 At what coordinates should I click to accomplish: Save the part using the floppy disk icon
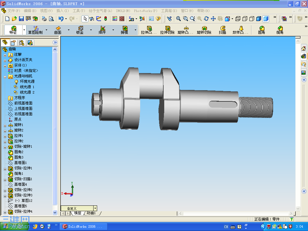pyautogui.click(x=21, y=19)
